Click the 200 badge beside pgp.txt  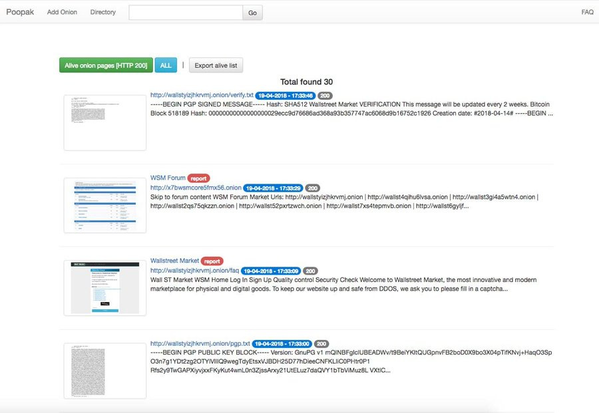(321, 344)
